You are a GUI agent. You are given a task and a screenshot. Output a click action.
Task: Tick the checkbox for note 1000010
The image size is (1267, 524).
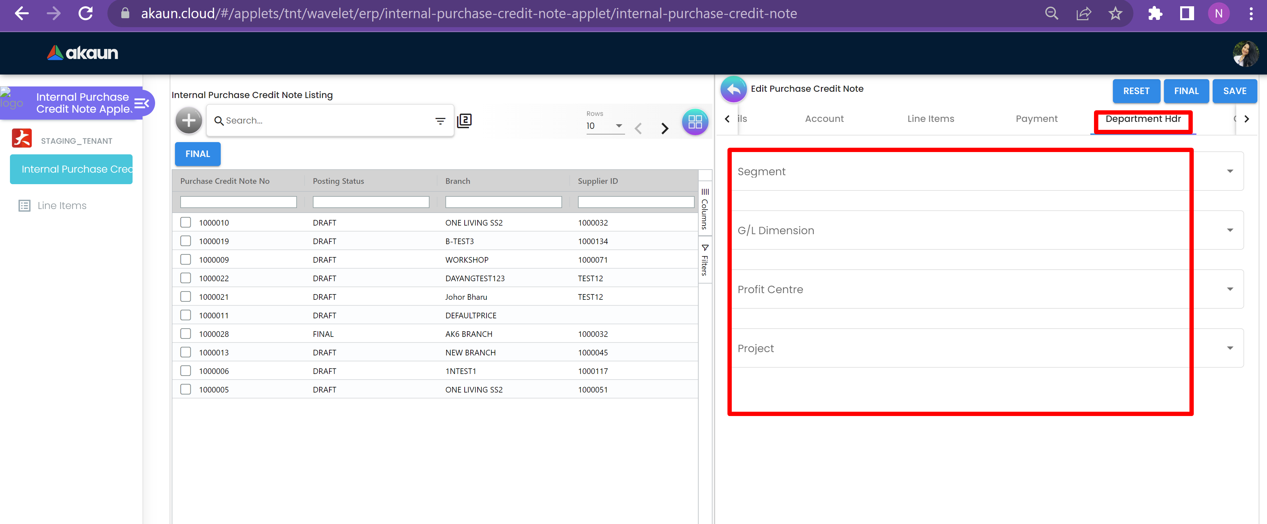coord(185,222)
